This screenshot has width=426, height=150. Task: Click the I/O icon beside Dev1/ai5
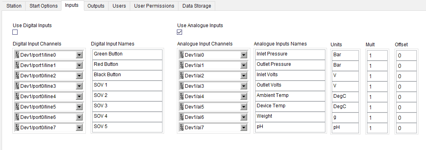pyautogui.click(x=182, y=107)
